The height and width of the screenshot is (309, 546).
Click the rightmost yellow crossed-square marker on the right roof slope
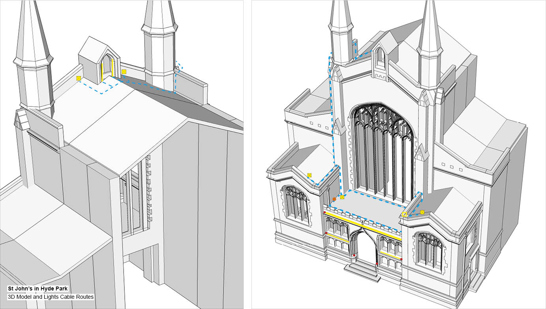click(x=422, y=212)
